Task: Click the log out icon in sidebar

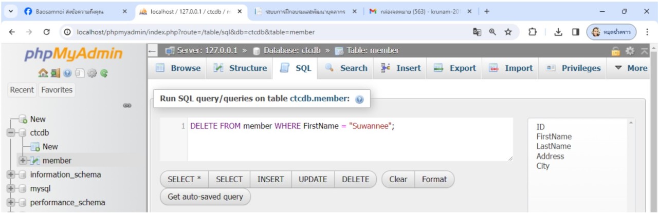Action: click(x=56, y=73)
